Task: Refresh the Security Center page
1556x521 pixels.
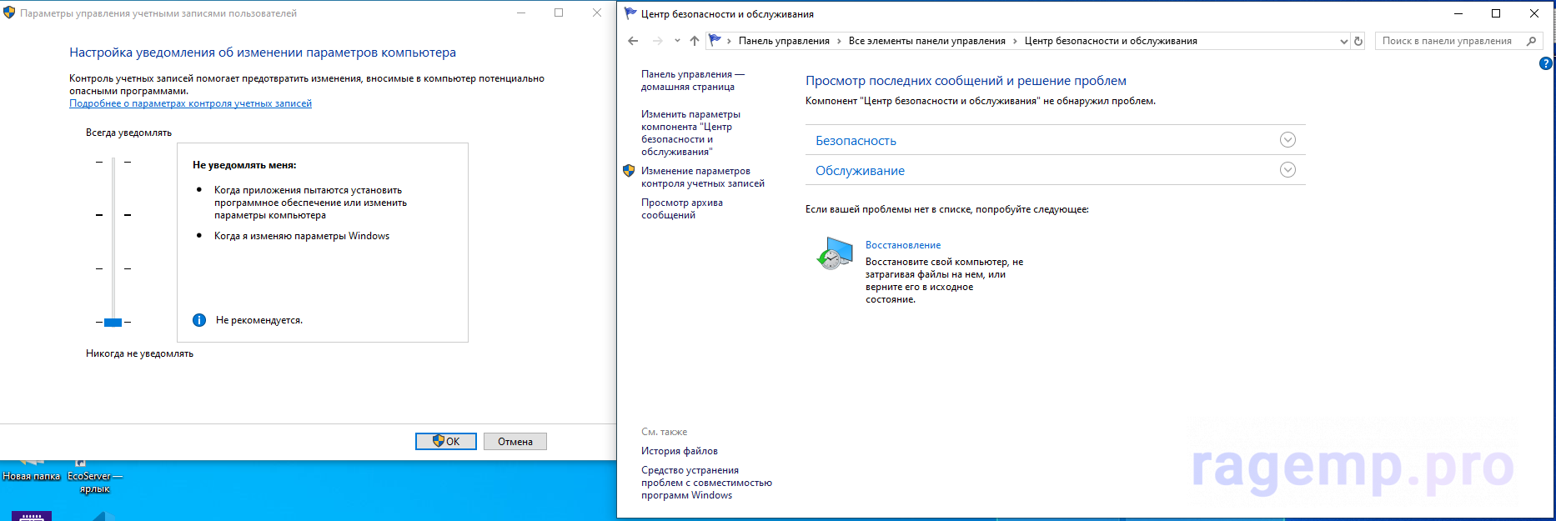Action: coord(1358,41)
